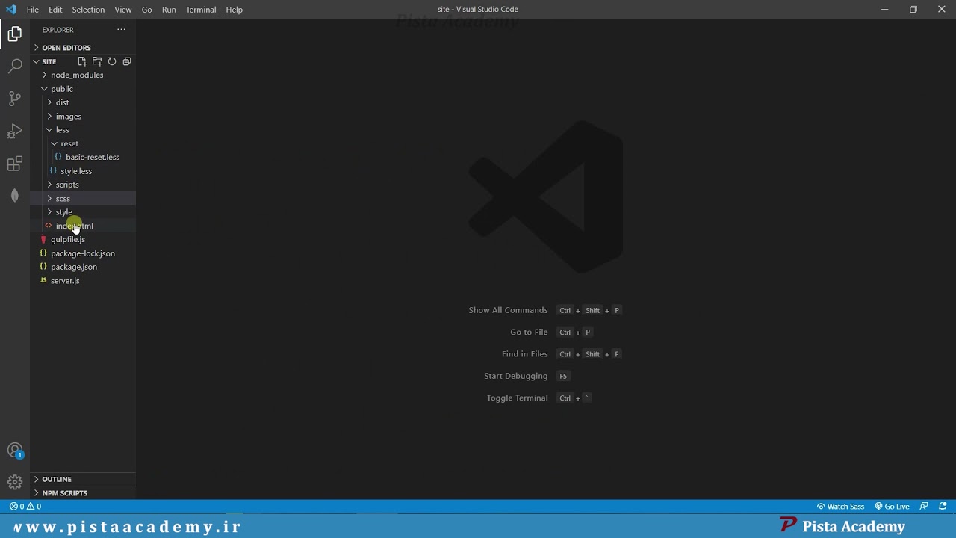Viewport: 956px width, 538px height.
Task: Open style.less file
Action: coord(83,171)
